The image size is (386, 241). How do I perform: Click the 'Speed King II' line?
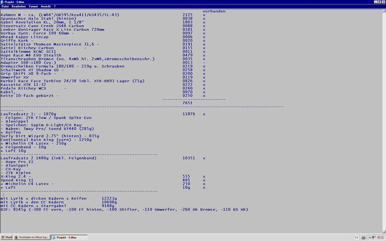click(x=17, y=180)
